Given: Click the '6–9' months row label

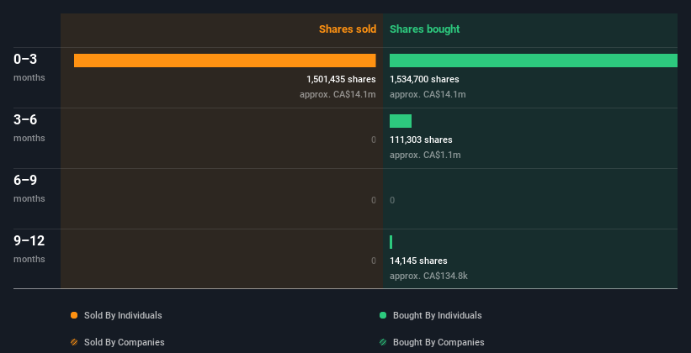Looking at the screenshot, I should point(25,180).
